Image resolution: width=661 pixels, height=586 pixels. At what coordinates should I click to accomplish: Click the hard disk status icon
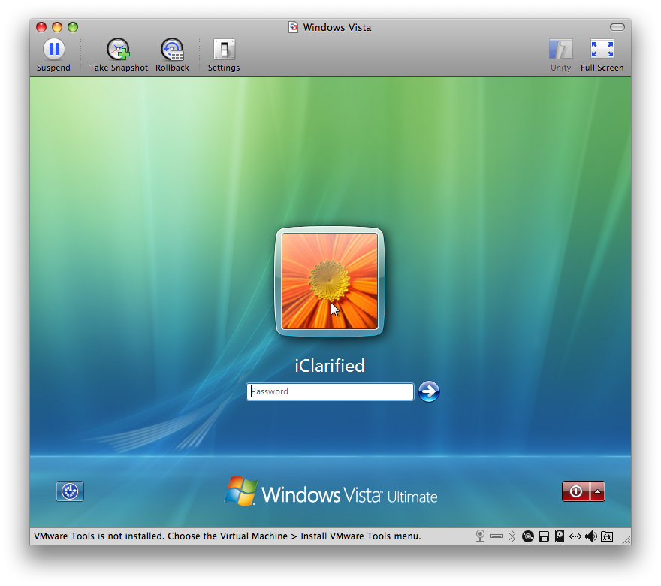[560, 536]
